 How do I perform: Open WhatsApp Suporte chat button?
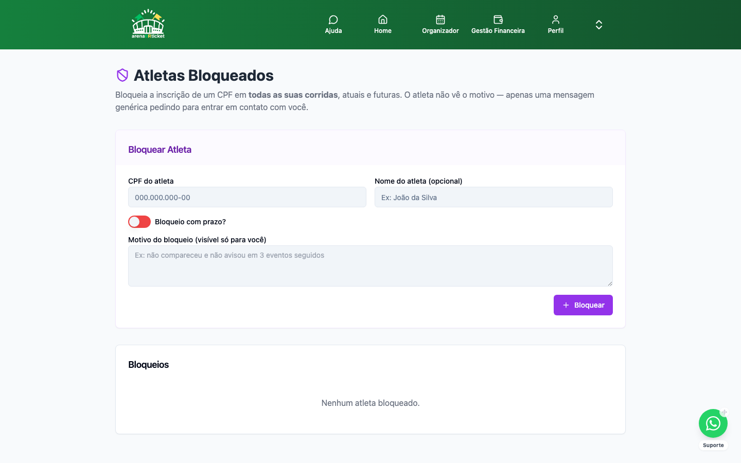(713, 423)
